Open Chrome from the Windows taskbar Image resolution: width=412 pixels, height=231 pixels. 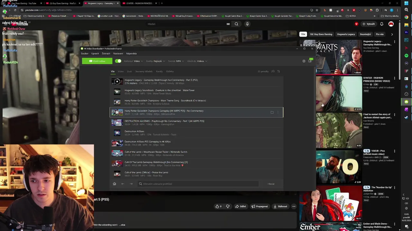(407, 17)
